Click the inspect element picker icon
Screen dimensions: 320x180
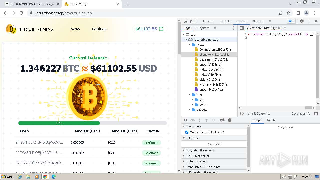pyautogui.click(x=185, y=21)
